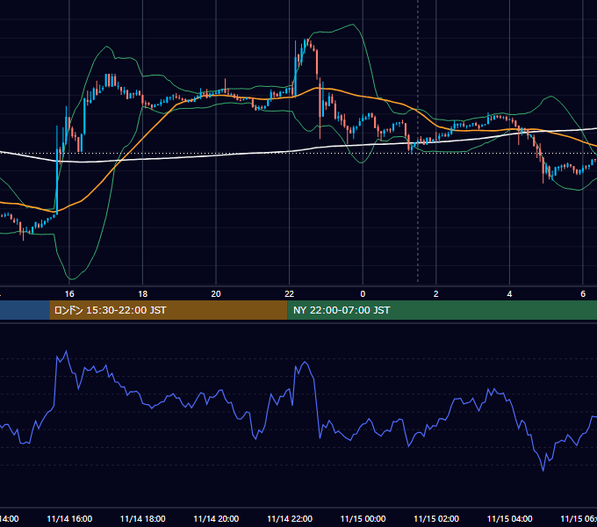Click the 11/15 00:00 date label
597x527 pixels.
363,518
